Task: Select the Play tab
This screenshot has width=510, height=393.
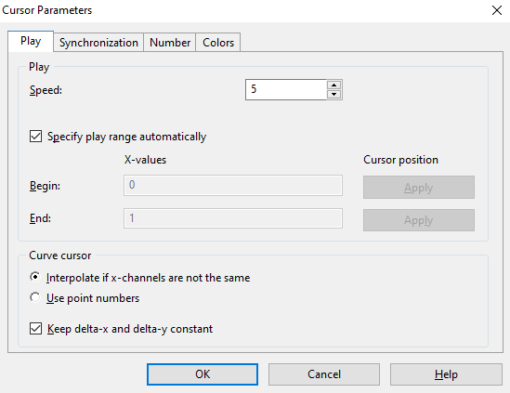Action: 31,41
